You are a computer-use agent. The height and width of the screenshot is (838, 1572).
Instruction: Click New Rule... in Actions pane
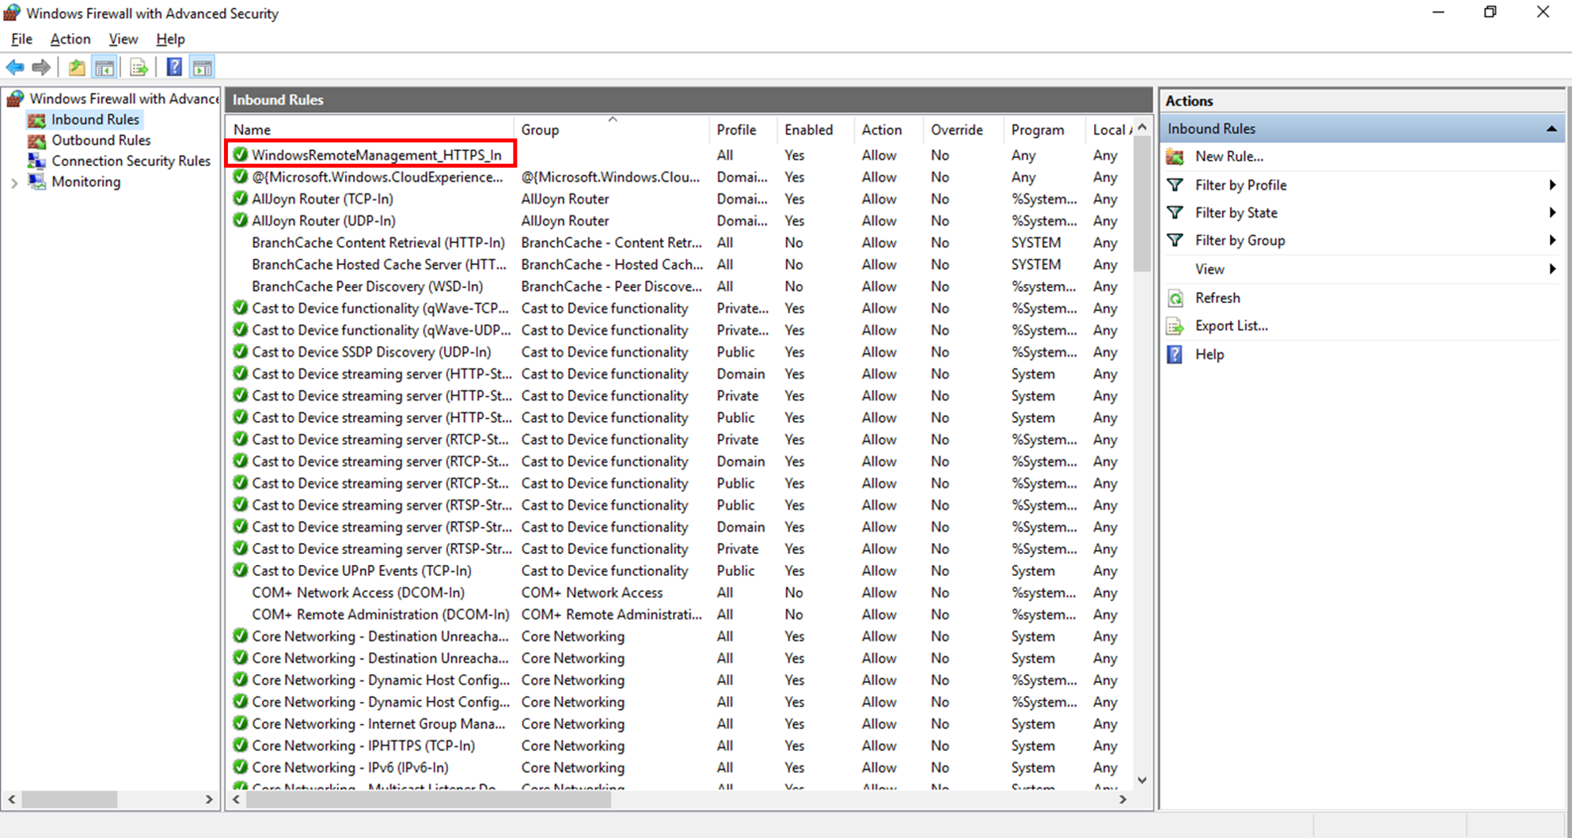click(1229, 157)
